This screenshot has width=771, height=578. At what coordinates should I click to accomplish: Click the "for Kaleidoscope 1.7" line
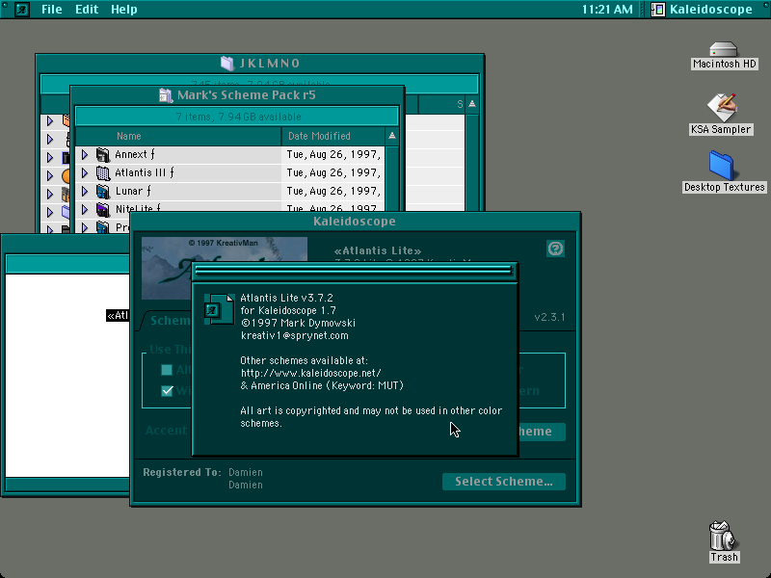288,310
